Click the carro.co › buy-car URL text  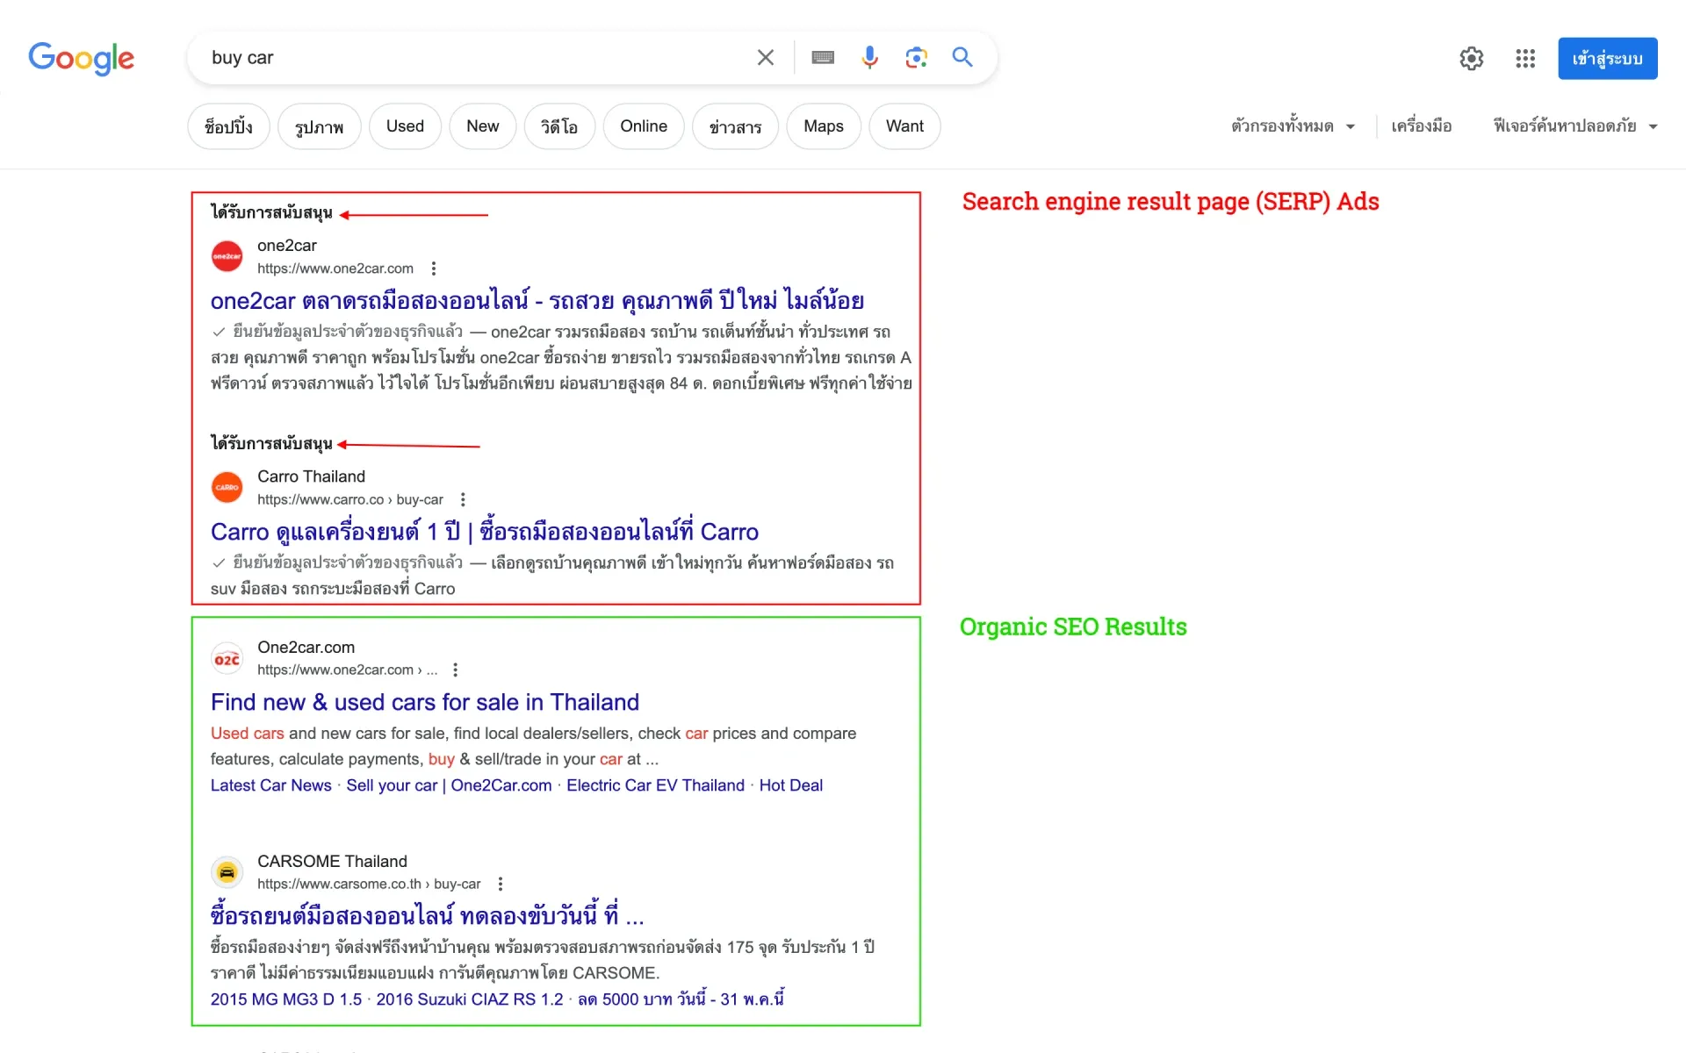350,499
